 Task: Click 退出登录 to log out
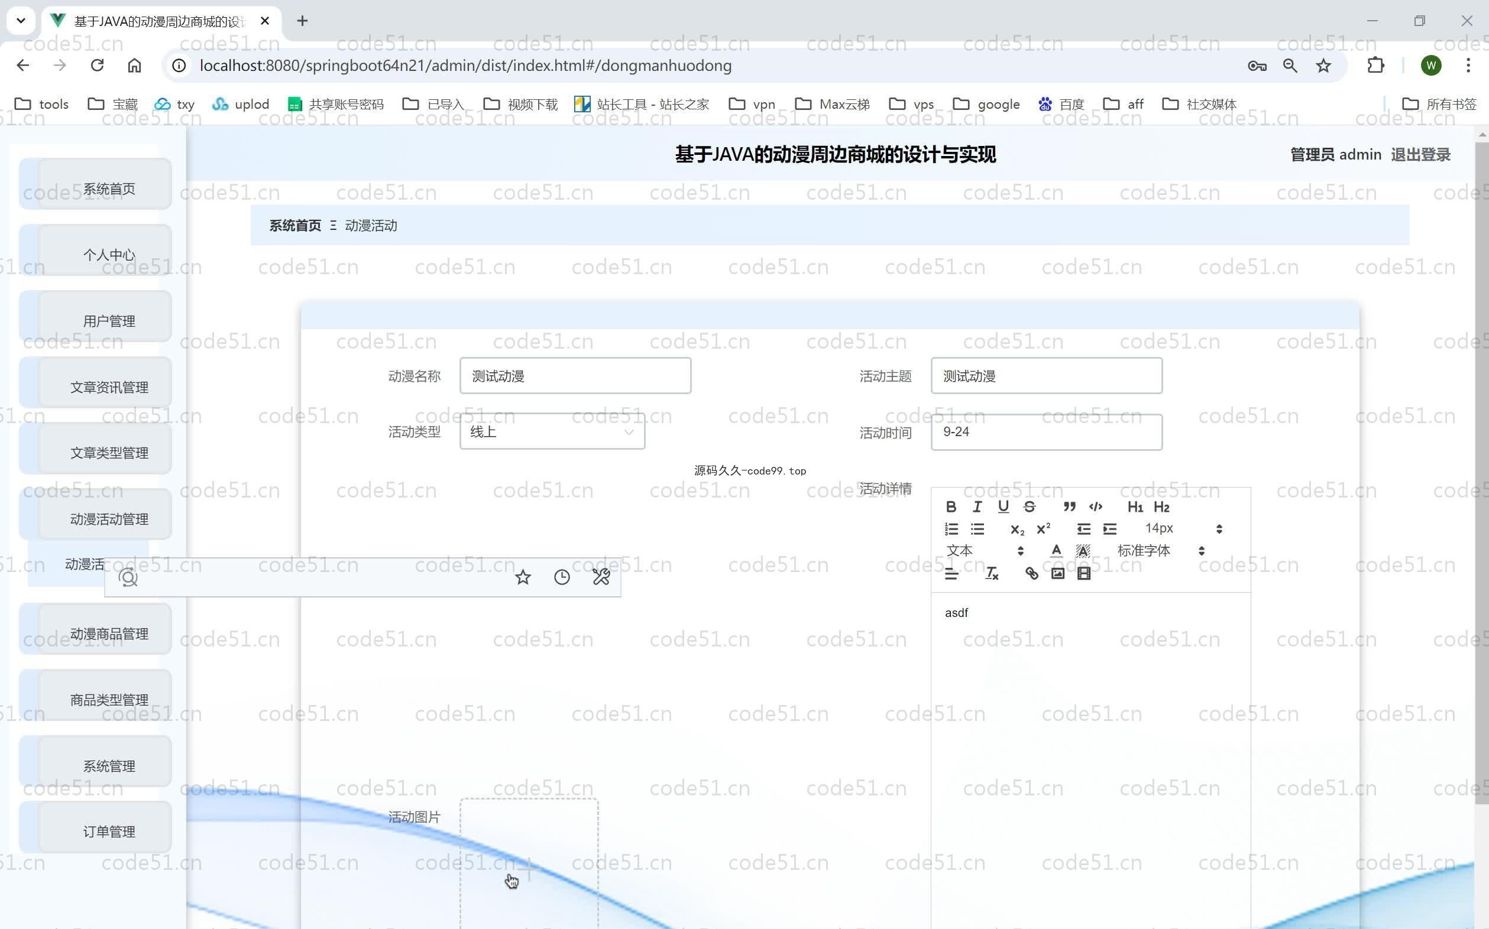1420,155
